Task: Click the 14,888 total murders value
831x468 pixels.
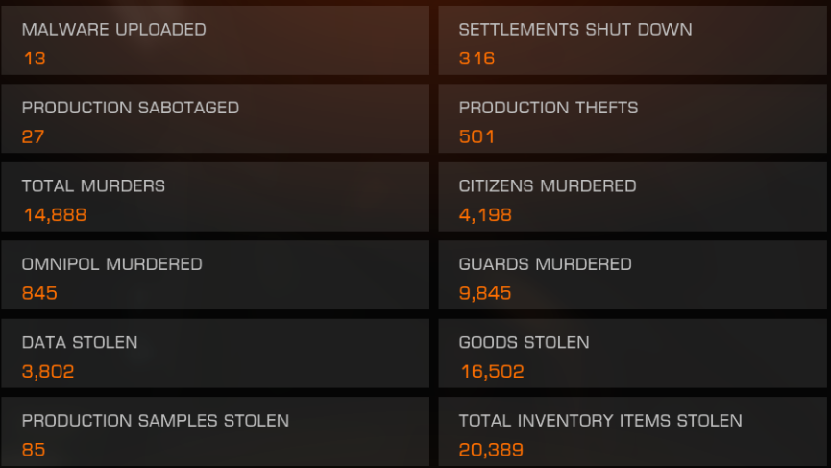Action: [x=55, y=215]
